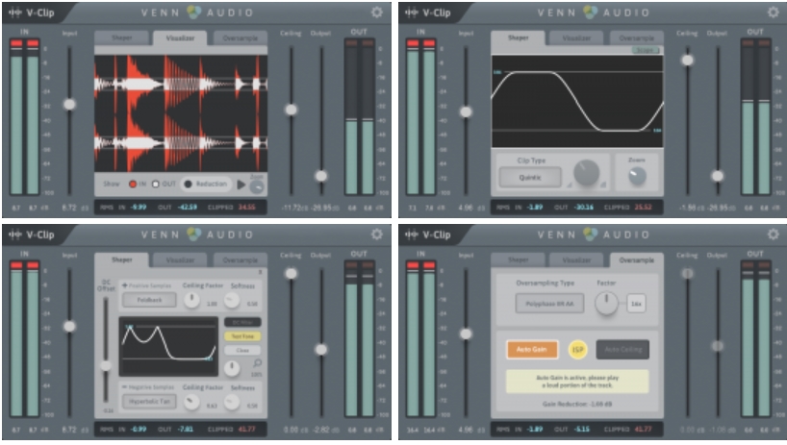787x445 pixels.
Task: Switch to the Shaper tab in the Auto Gain window
Action: point(519,260)
